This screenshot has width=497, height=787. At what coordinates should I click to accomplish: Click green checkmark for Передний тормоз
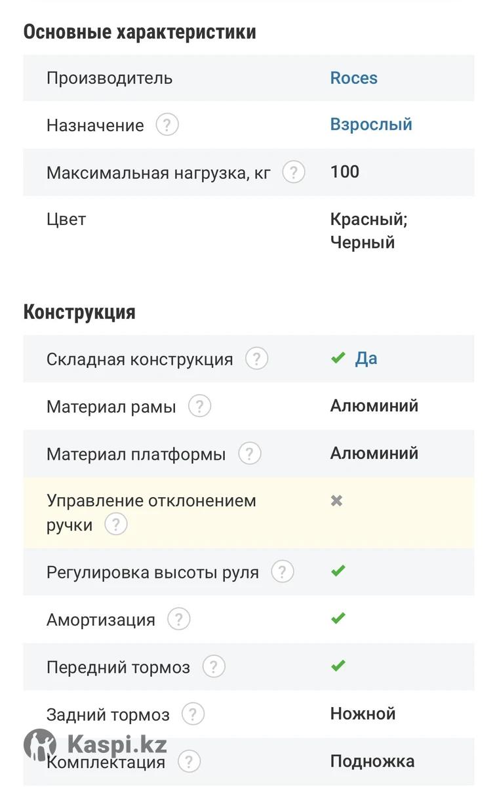[338, 666]
